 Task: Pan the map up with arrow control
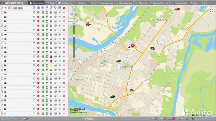click(74, 9)
